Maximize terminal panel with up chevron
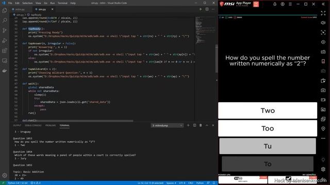Screen dimensions: 330x185 pyautogui.click(x=207, y=125)
